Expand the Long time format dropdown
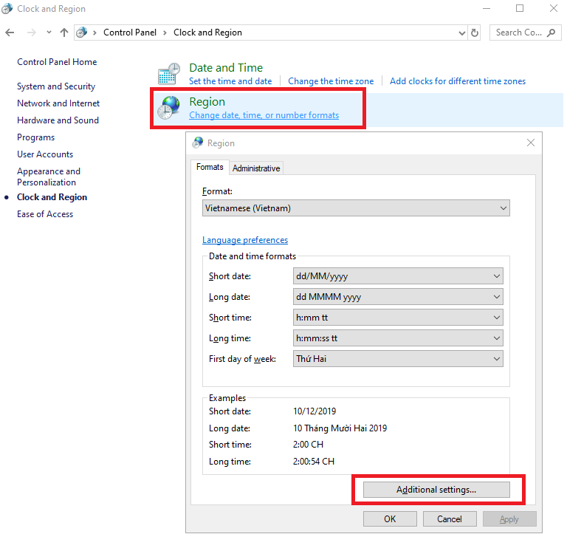 coord(398,338)
